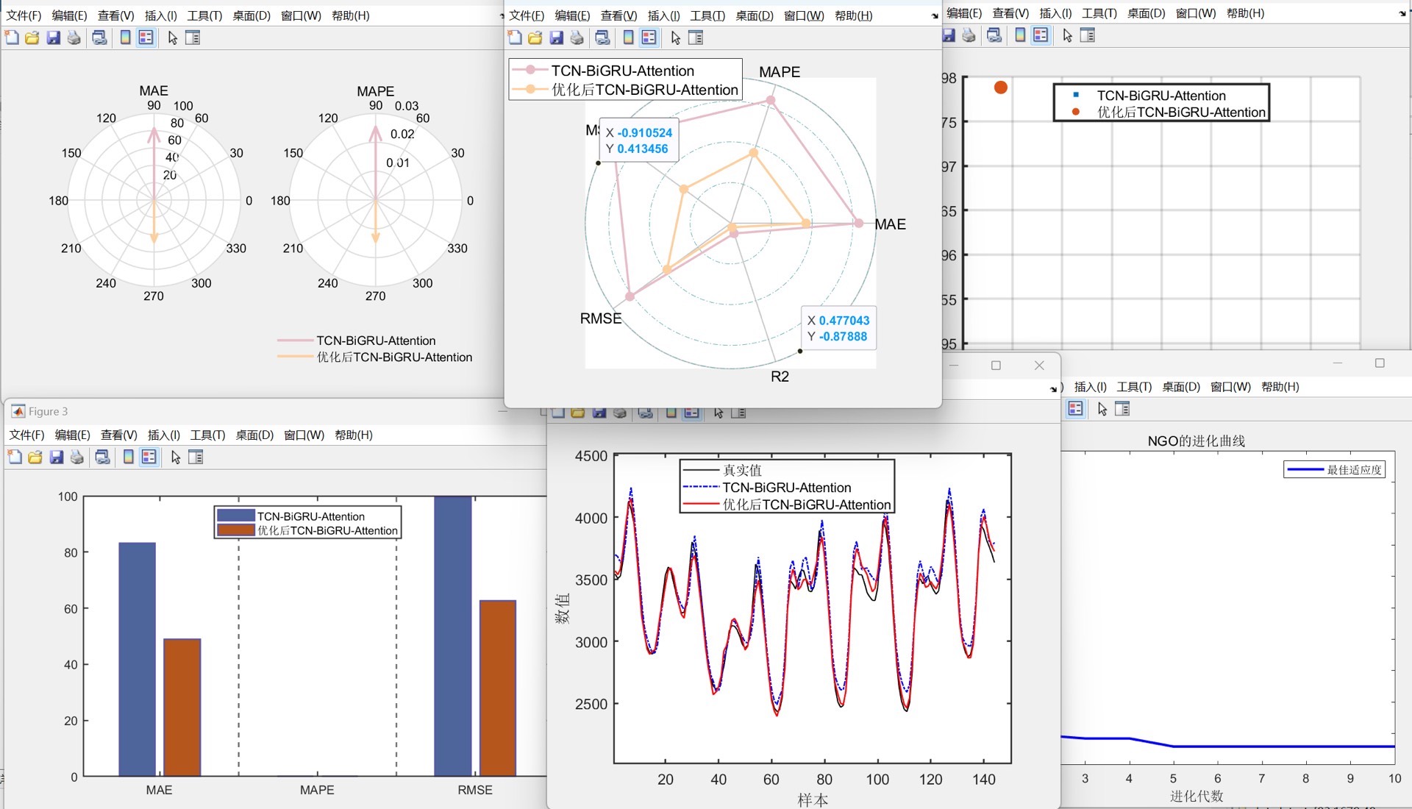Toggle Insert Legend in polar plot window toolbar
This screenshot has height=809, width=1412.
coord(146,38)
